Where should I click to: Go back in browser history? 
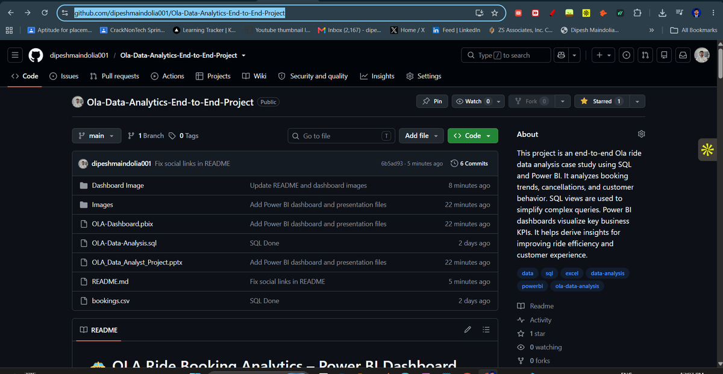[x=11, y=13]
